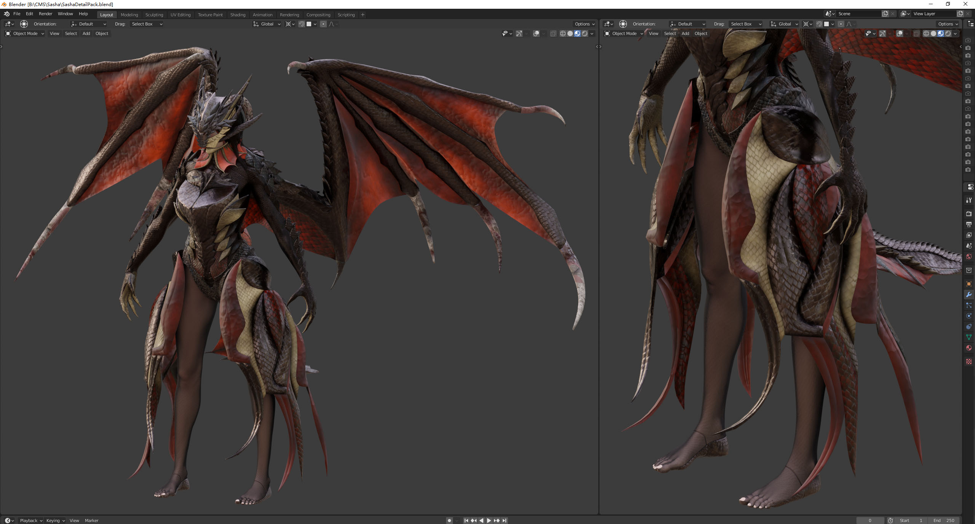Open timeline Playback dropdown
The height and width of the screenshot is (524, 975).
tap(31, 520)
